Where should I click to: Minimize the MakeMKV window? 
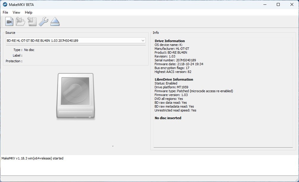[x=264, y=4]
